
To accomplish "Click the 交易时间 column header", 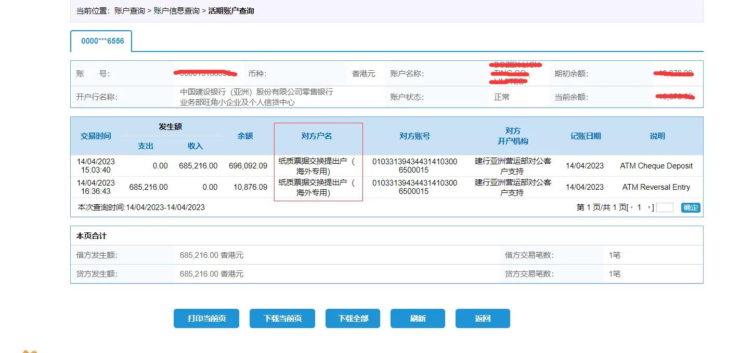I will pyautogui.click(x=96, y=136).
